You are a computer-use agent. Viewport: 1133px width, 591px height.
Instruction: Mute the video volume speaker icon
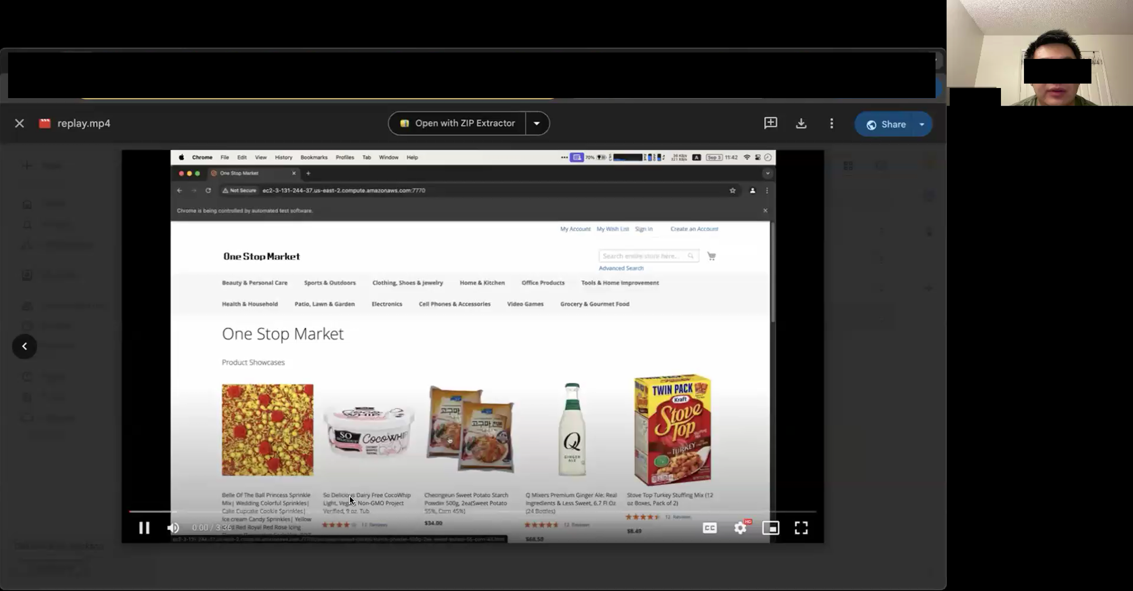coord(173,528)
